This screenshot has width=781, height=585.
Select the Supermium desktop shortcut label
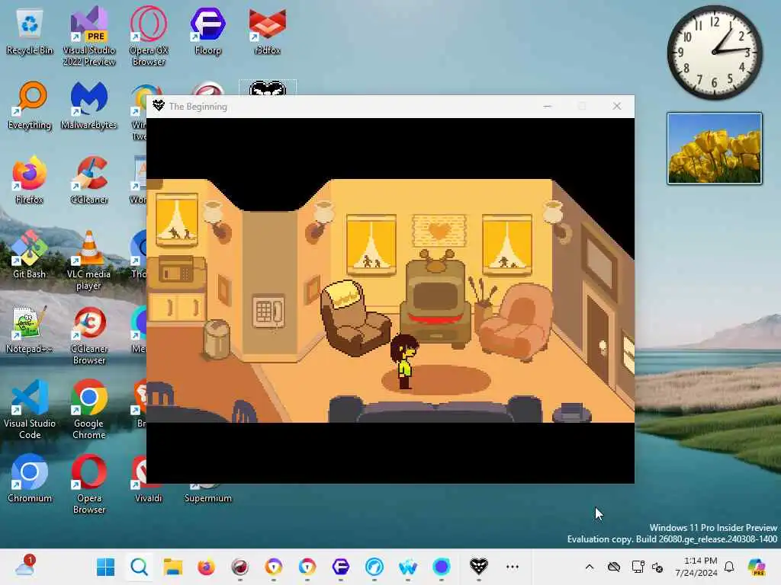[207, 498]
